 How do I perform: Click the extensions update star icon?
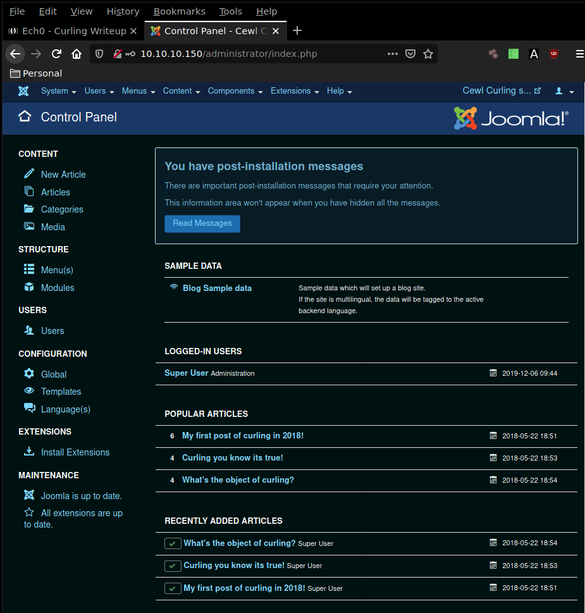[29, 512]
